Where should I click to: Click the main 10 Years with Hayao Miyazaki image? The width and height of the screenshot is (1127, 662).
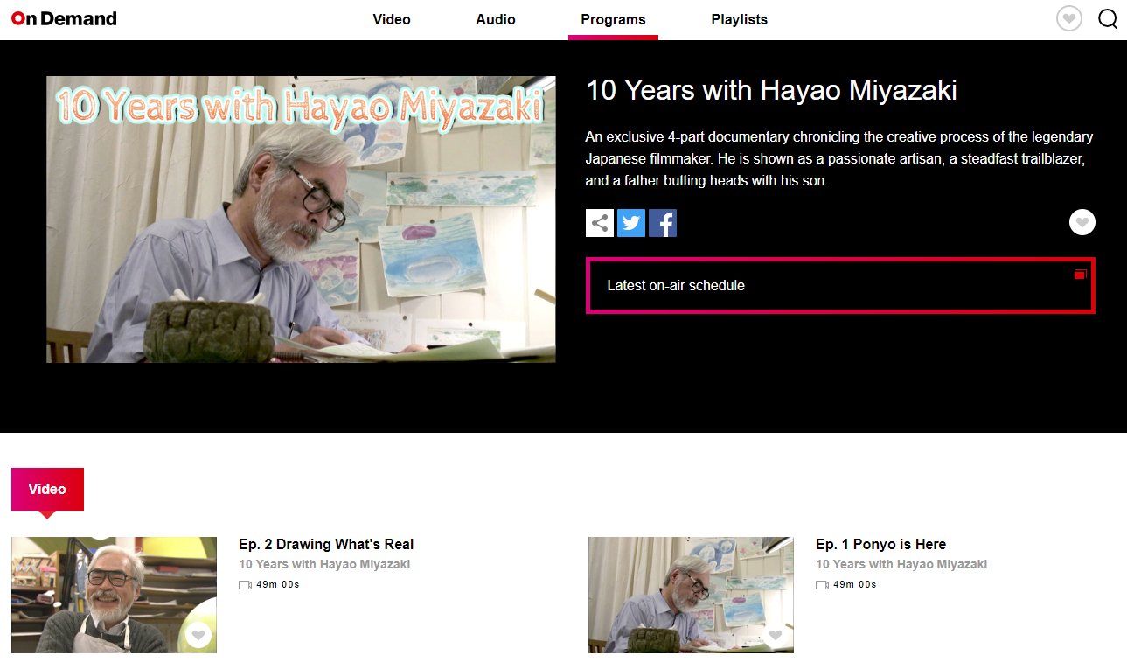pos(301,220)
